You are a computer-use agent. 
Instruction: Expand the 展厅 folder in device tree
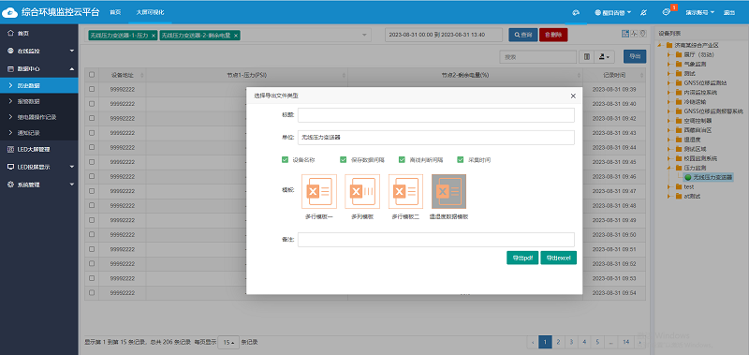tap(669, 54)
